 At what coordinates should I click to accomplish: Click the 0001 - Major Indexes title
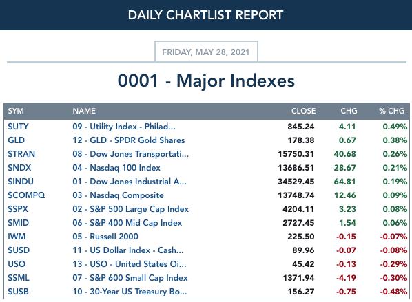[206, 80]
